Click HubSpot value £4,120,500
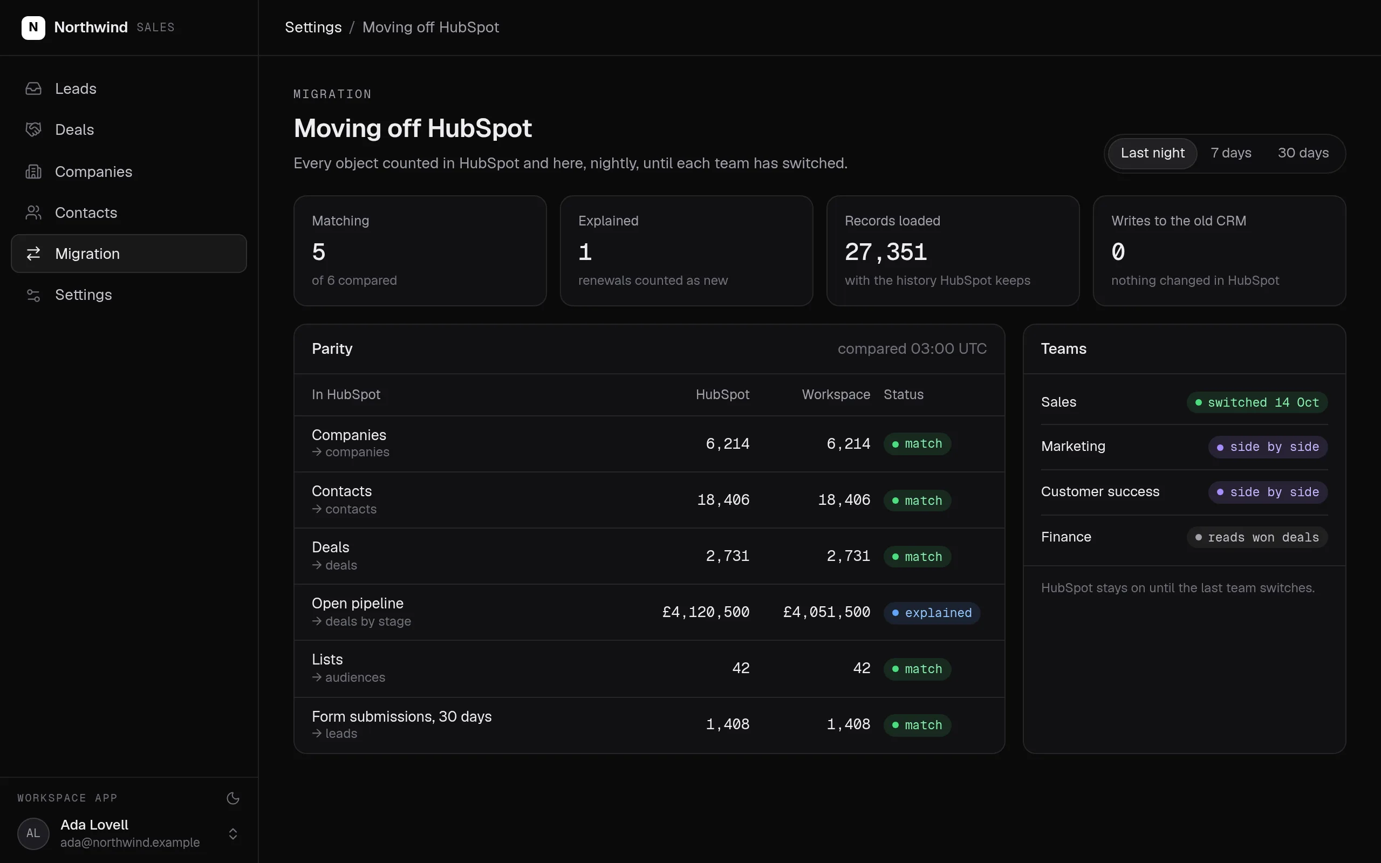Screen dimensions: 1381x863 click(x=706, y=612)
